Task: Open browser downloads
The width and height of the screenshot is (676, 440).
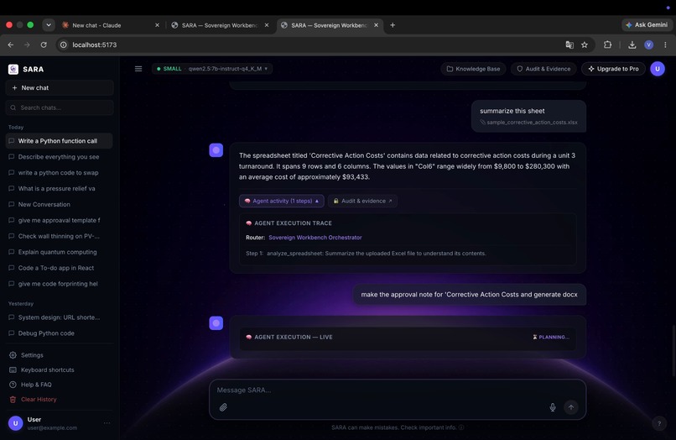Action: click(x=632, y=45)
